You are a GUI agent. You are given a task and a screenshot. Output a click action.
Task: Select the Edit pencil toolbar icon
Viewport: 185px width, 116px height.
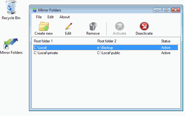click(68, 26)
